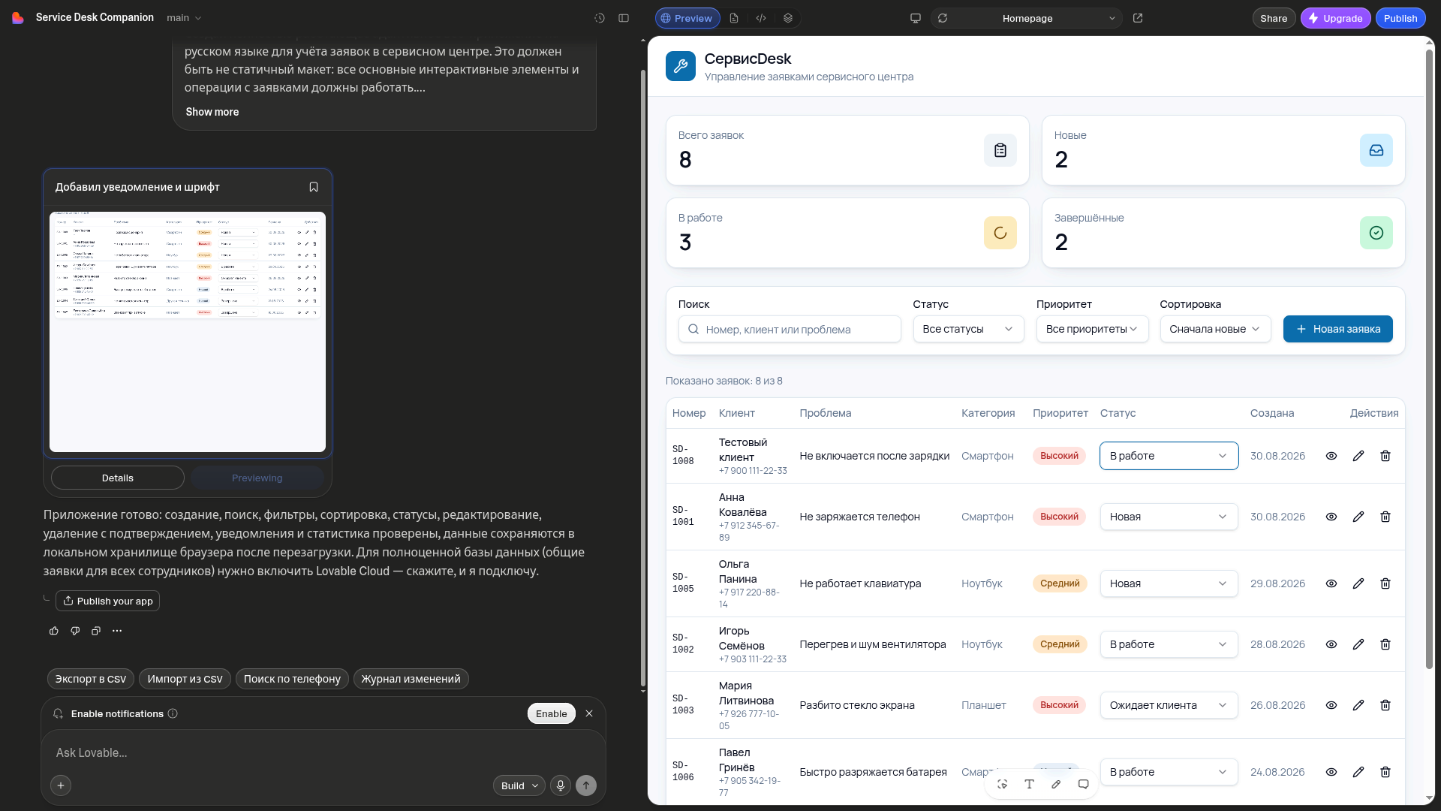Click the Новая заявка button

1337,329
